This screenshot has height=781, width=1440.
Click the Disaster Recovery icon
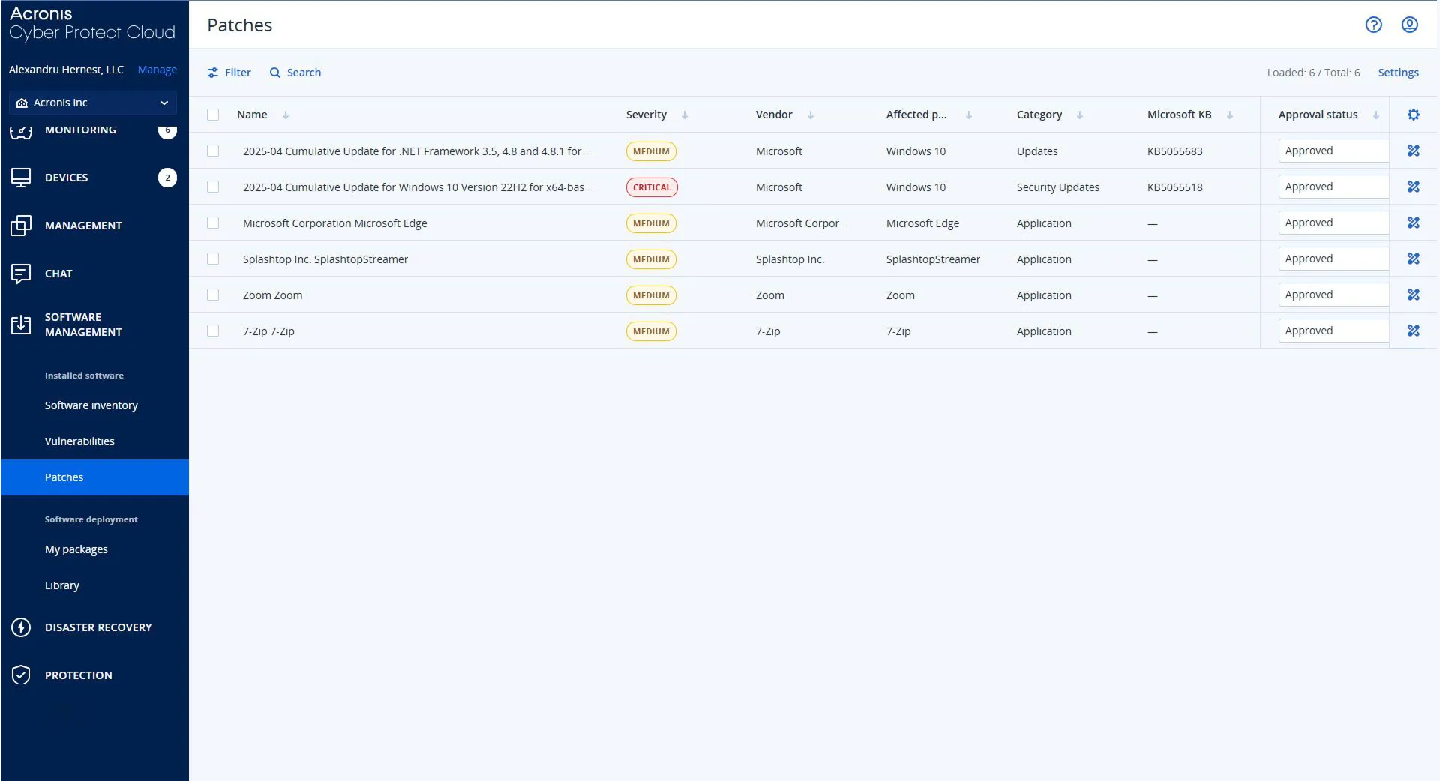coord(20,628)
